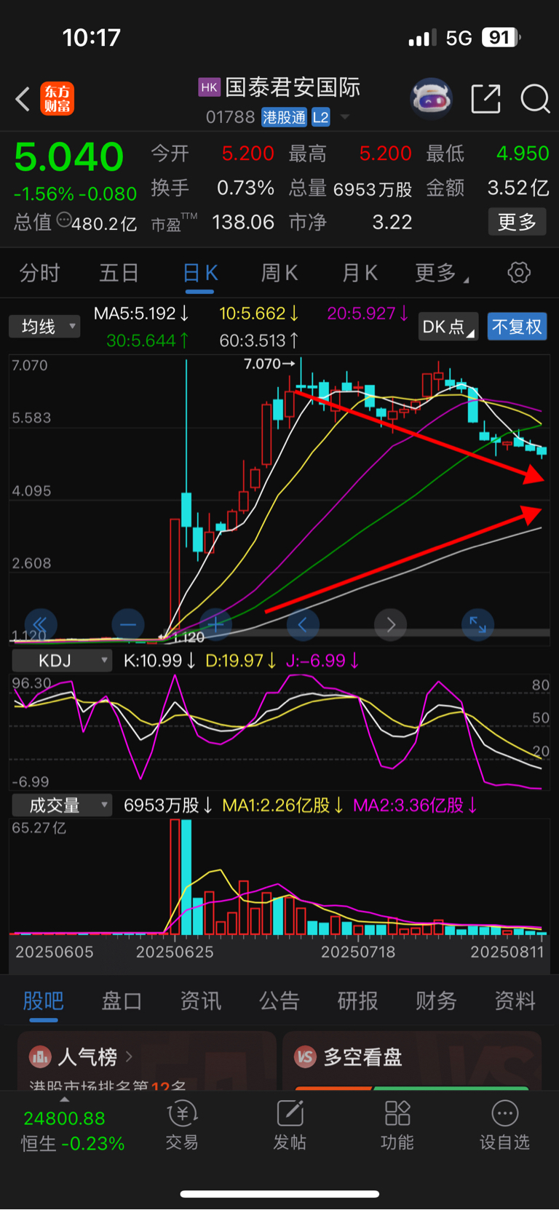The width and height of the screenshot is (559, 1210).
Task: Open the 均线 indicator dropdown
Action: [44, 327]
